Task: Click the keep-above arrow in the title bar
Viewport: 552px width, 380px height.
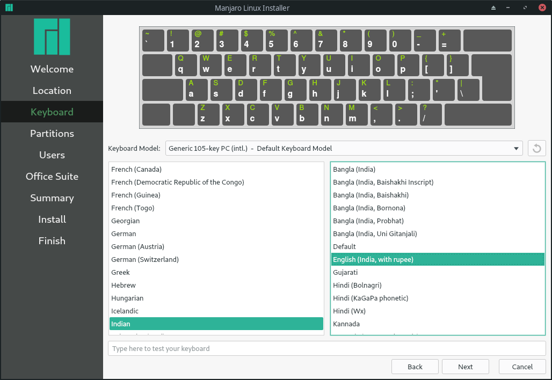Action: [x=493, y=8]
